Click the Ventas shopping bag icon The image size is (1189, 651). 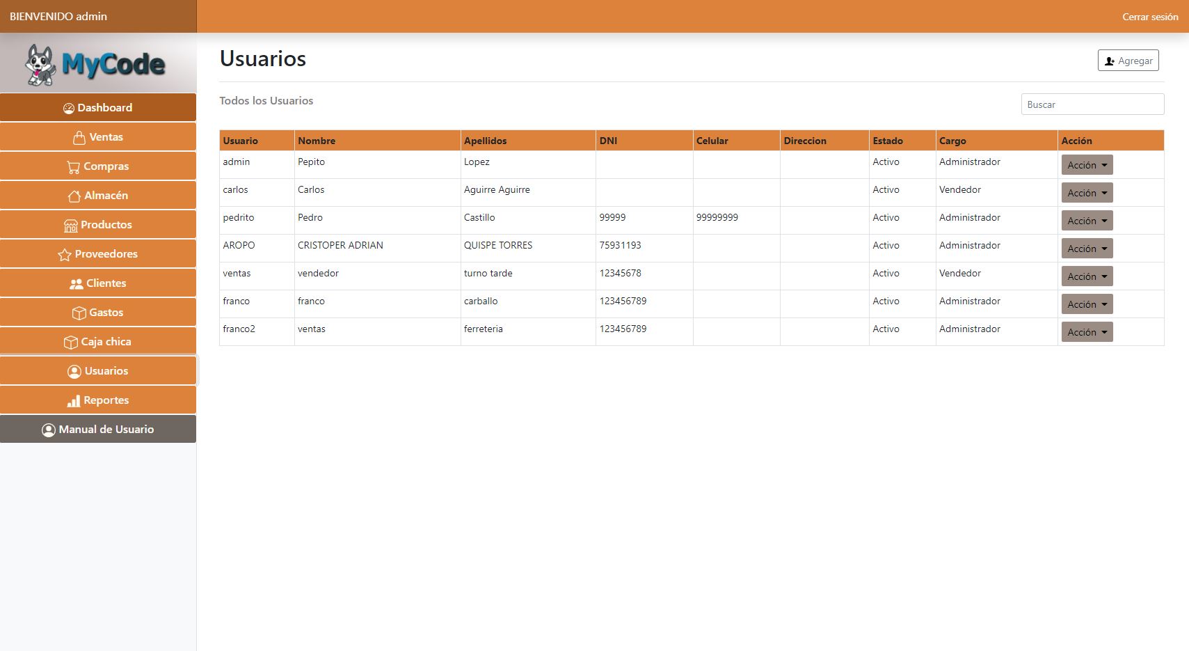pyautogui.click(x=79, y=137)
